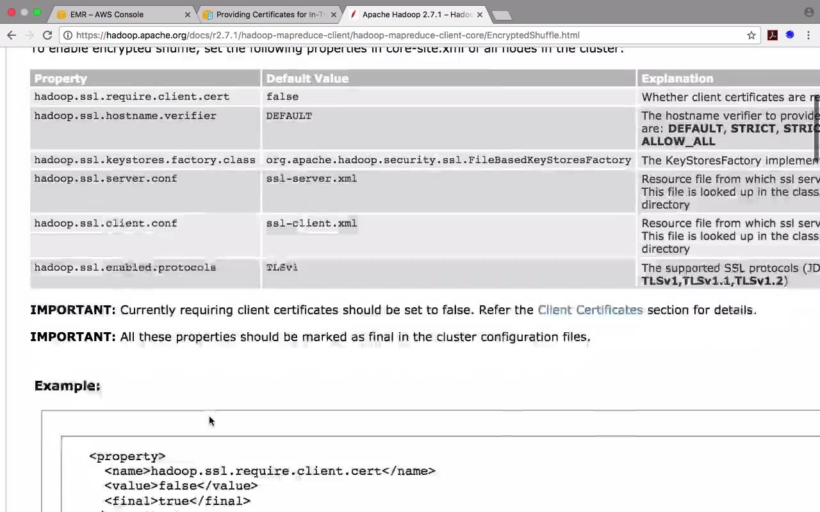Click the <property> line in the example code
Screen dimensions: 820x512
click(127, 456)
